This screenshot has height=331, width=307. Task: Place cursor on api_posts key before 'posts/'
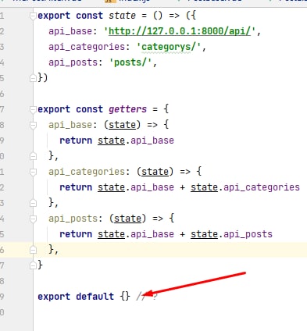(73, 62)
